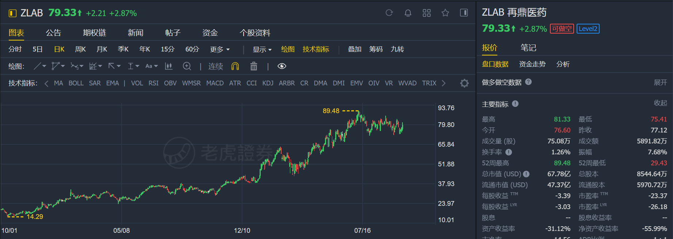Select the 周K weekly chart period
This screenshot has height=239, width=673.
80,49
